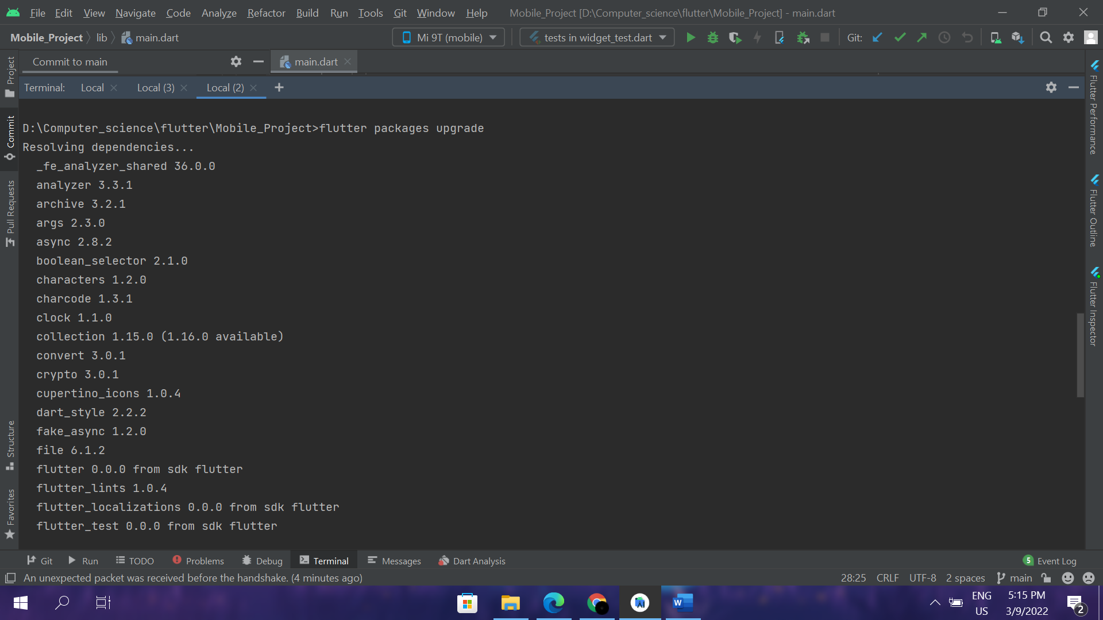
Task: Toggle the Structure tool window sidebar
Action: pyautogui.click(x=10, y=445)
